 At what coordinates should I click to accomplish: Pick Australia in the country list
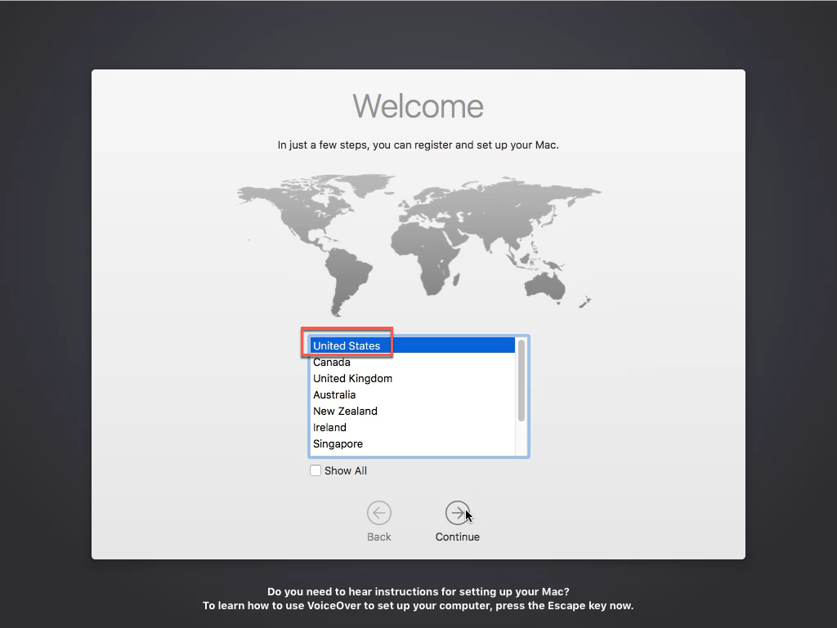tap(413, 395)
